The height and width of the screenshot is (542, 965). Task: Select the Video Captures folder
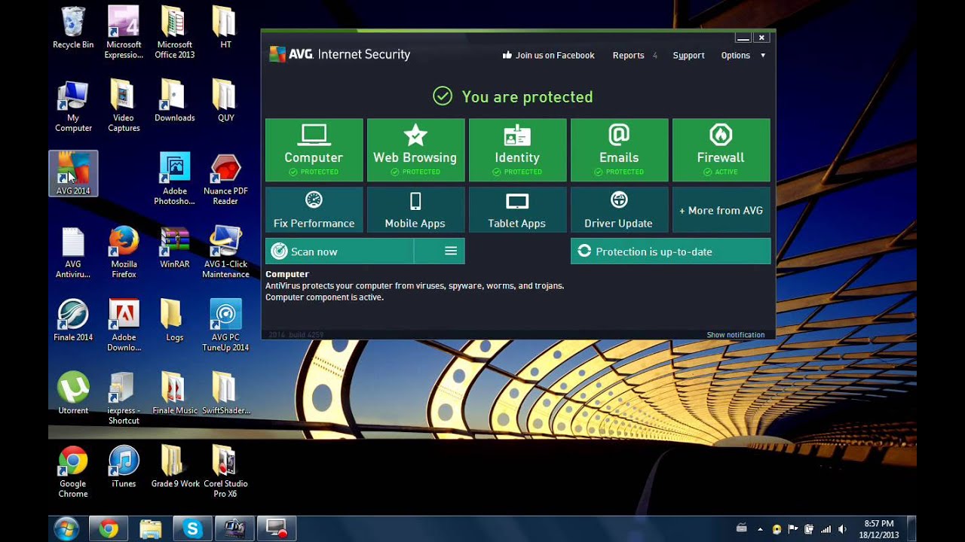point(124,106)
